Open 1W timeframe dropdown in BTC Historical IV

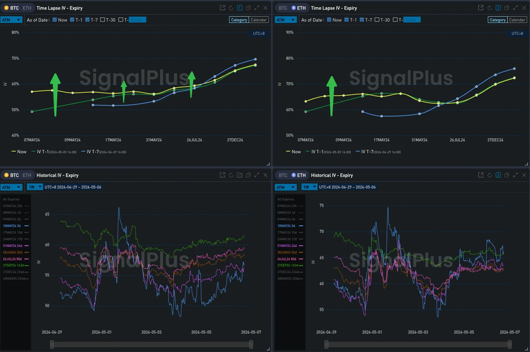[34, 187]
